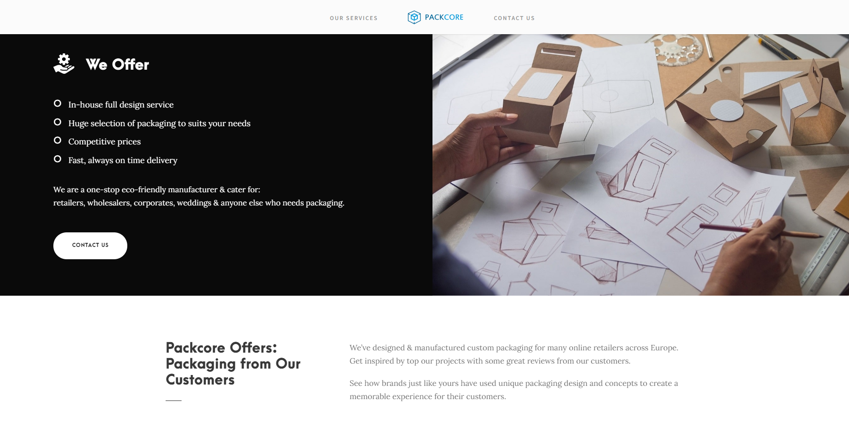Open the Our Services menu item
Image resolution: width=849 pixels, height=426 pixels.
pos(354,18)
